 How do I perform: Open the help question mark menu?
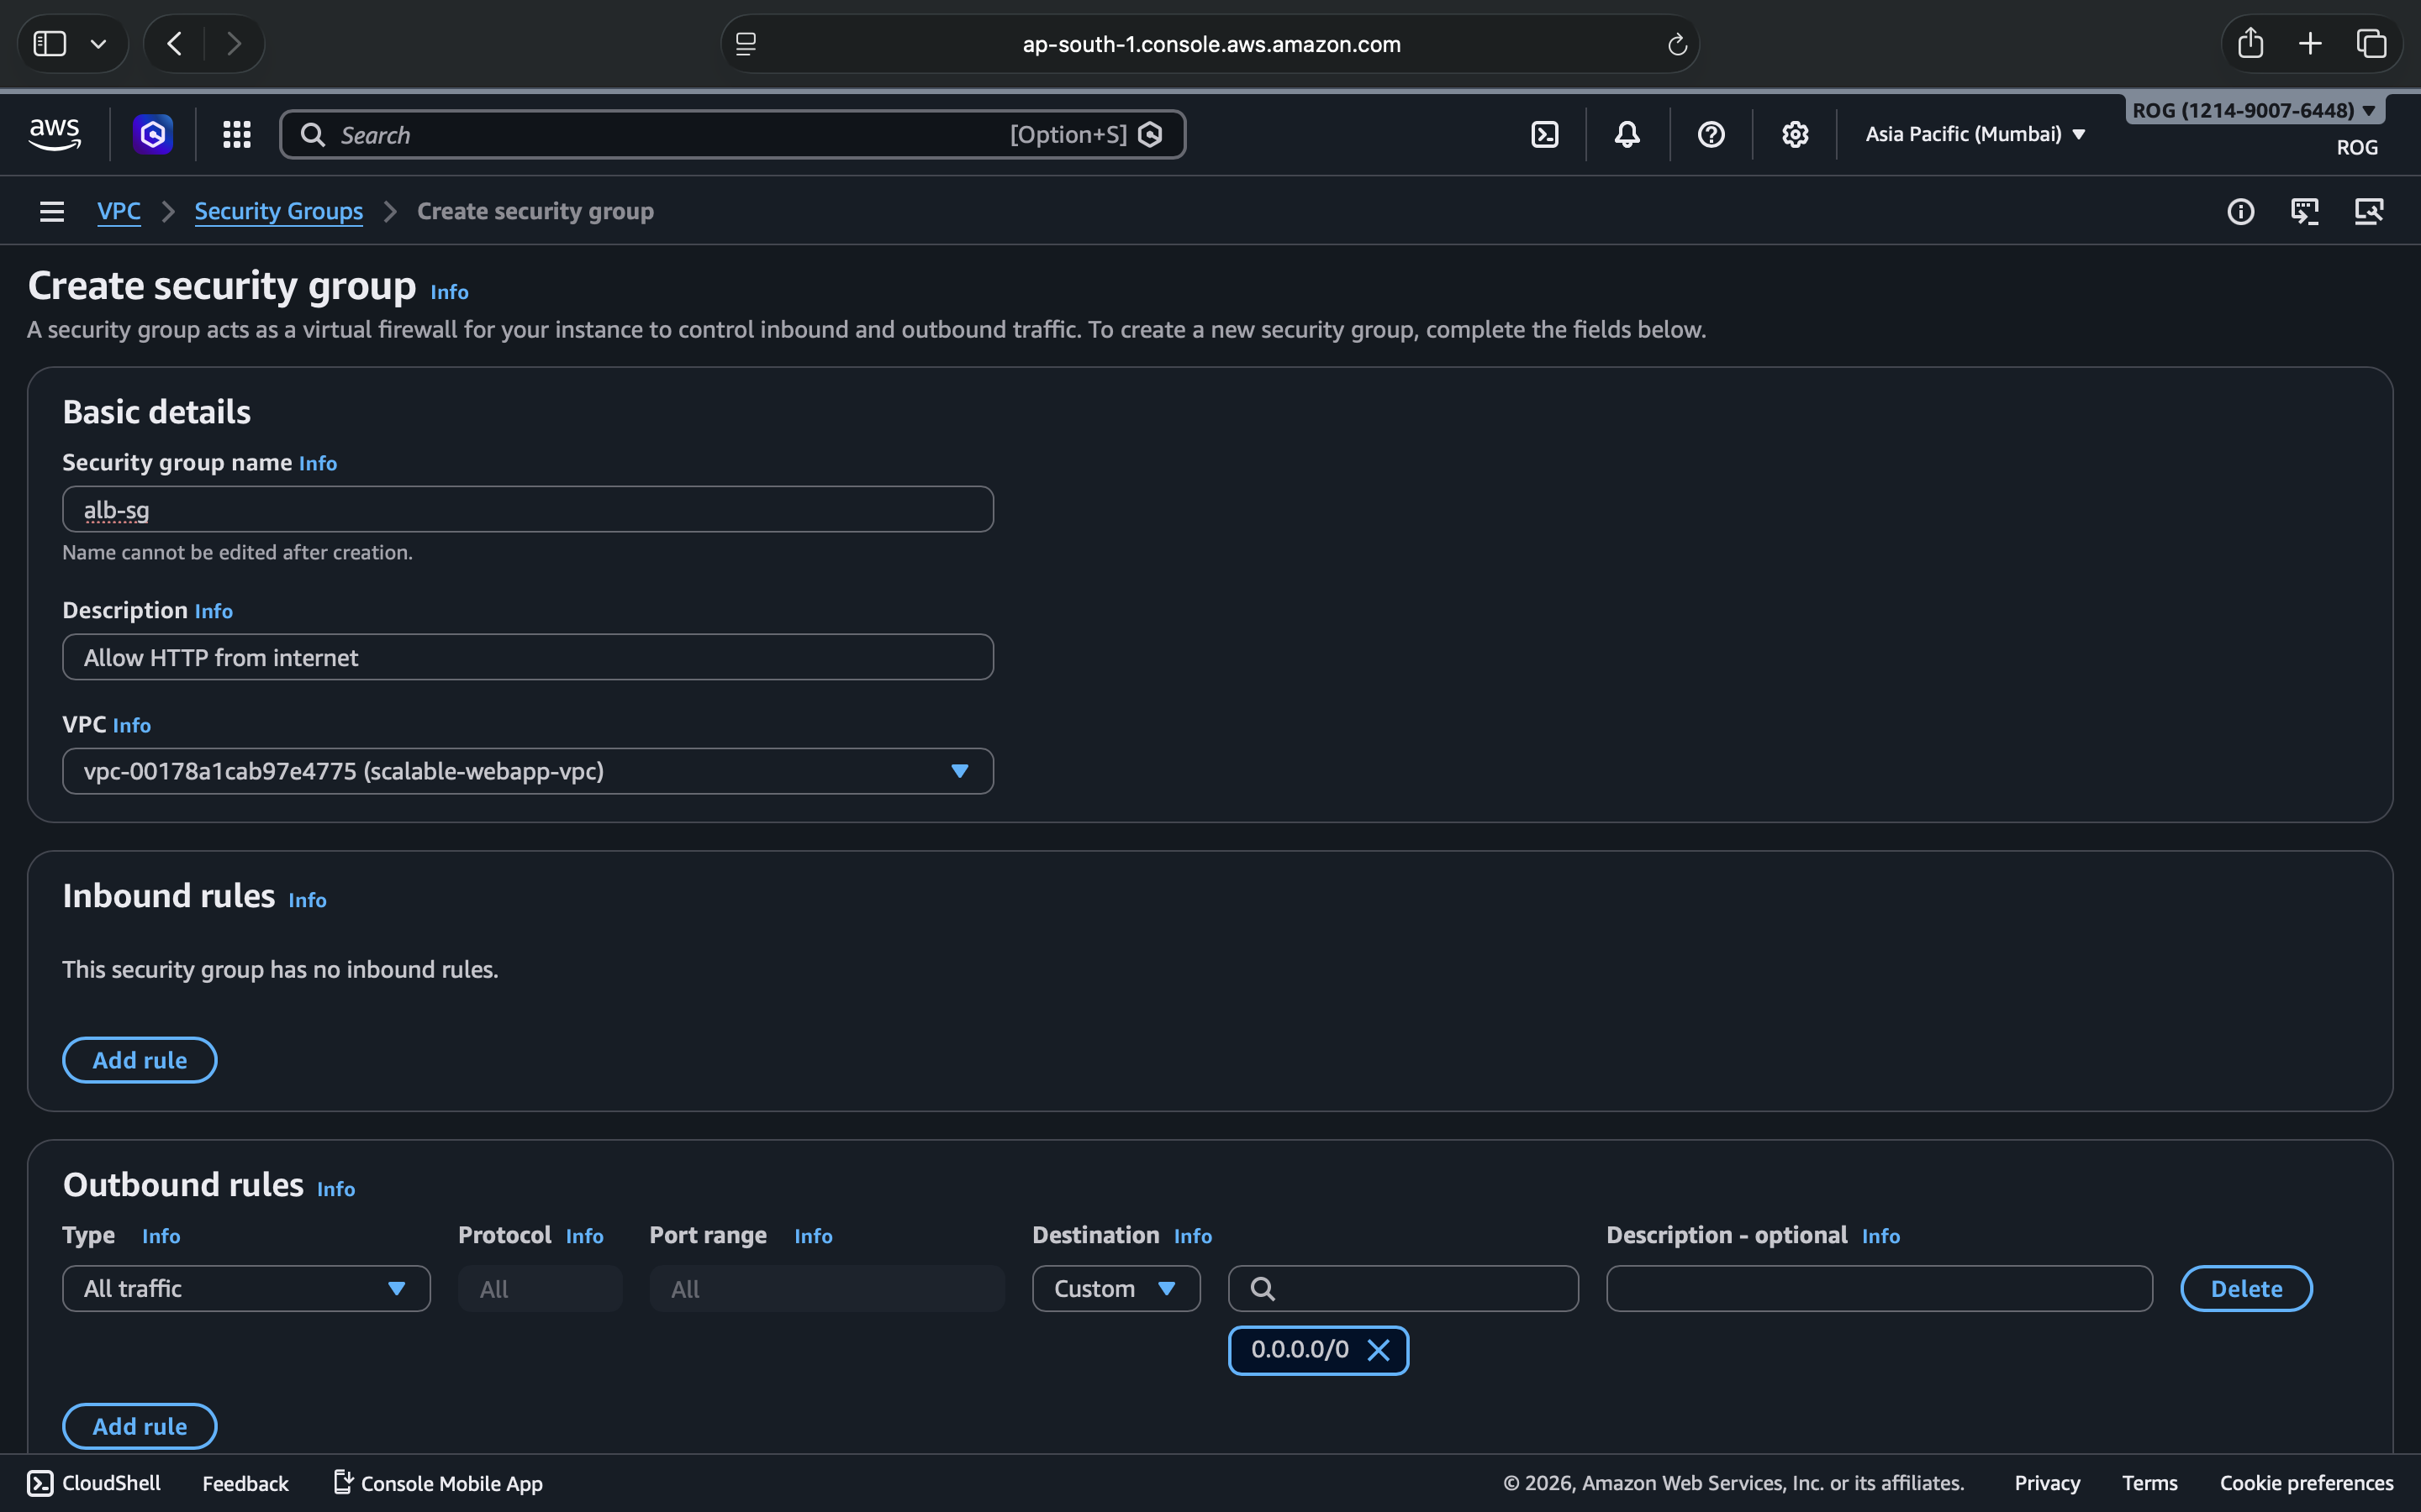(1711, 134)
